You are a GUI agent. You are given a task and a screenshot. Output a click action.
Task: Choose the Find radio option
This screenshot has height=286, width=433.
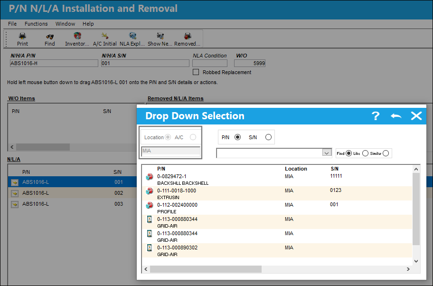(x=349, y=153)
